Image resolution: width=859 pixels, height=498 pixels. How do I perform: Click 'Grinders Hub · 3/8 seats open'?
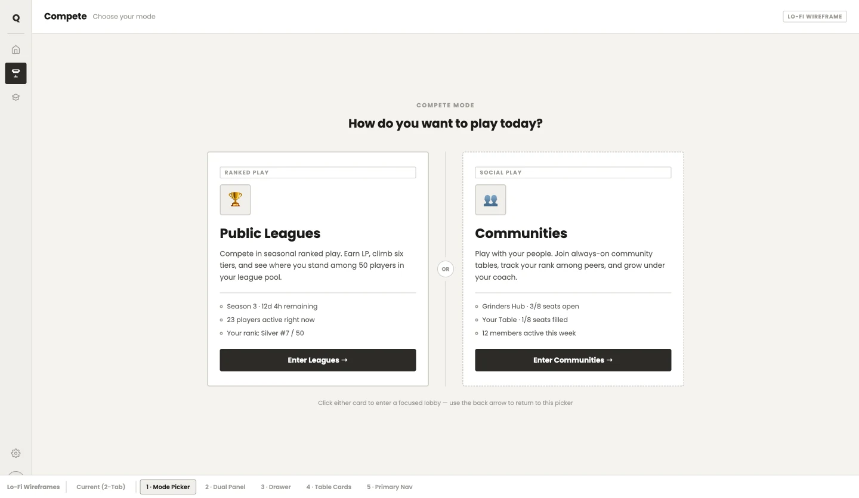(x=530, y=307)
